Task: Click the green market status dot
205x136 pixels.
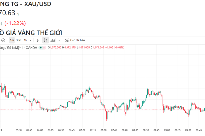Action: 41,48
